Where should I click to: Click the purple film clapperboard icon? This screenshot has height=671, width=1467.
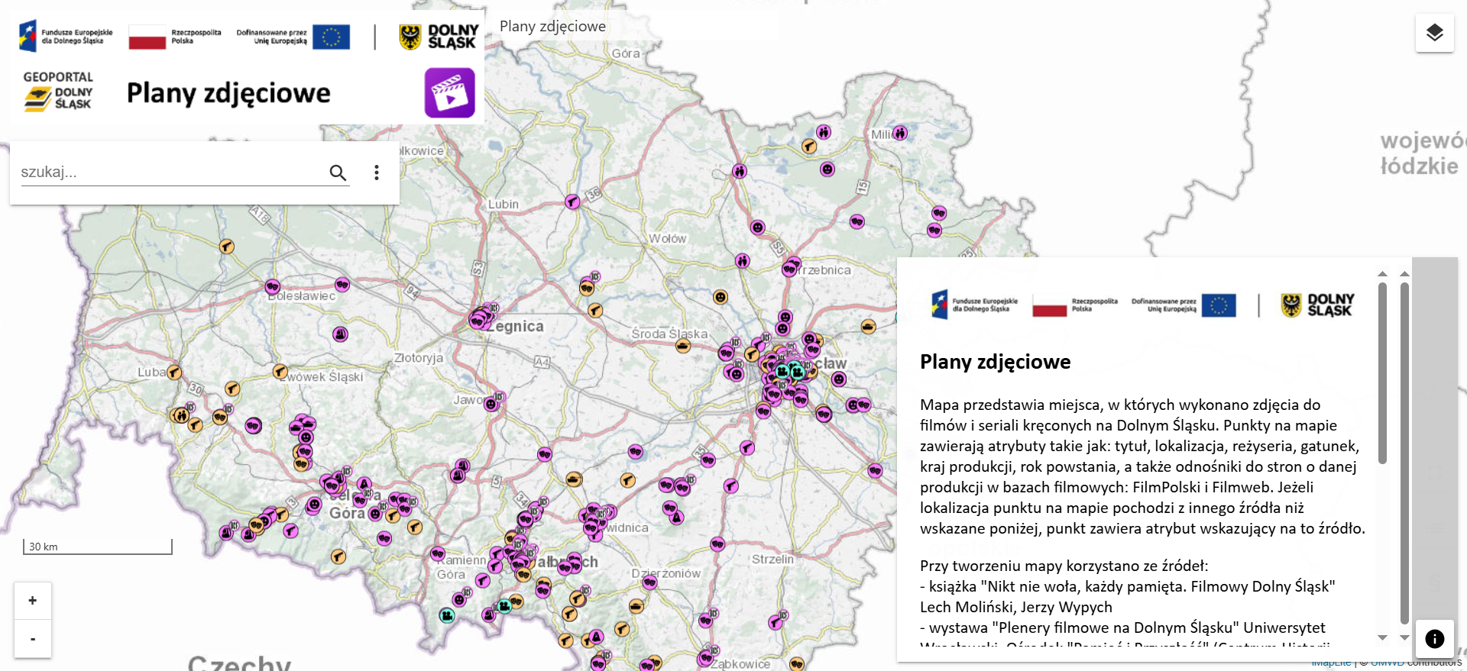(x=449, y=93)
